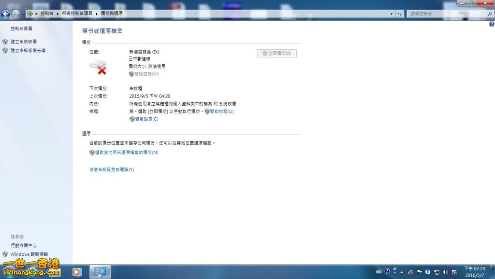495x279 pixels.
Task: Click the magnifier search icon
Action: pyautogui.click(x=490, y=14)
